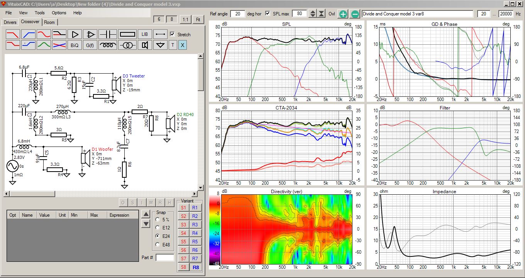Click the Ref angle input field

[237, 14]
